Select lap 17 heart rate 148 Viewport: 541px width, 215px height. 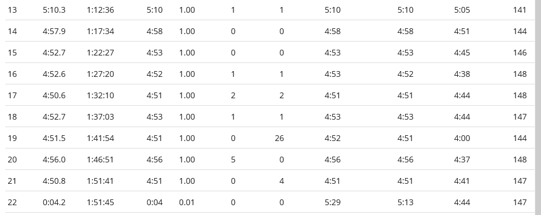pos(520,95)
